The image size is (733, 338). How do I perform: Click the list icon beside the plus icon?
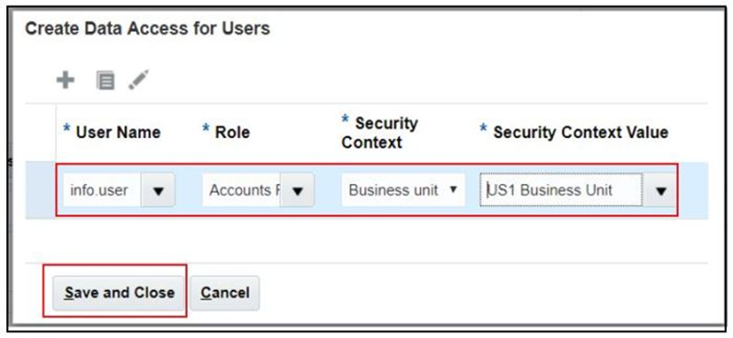point(105,81)
